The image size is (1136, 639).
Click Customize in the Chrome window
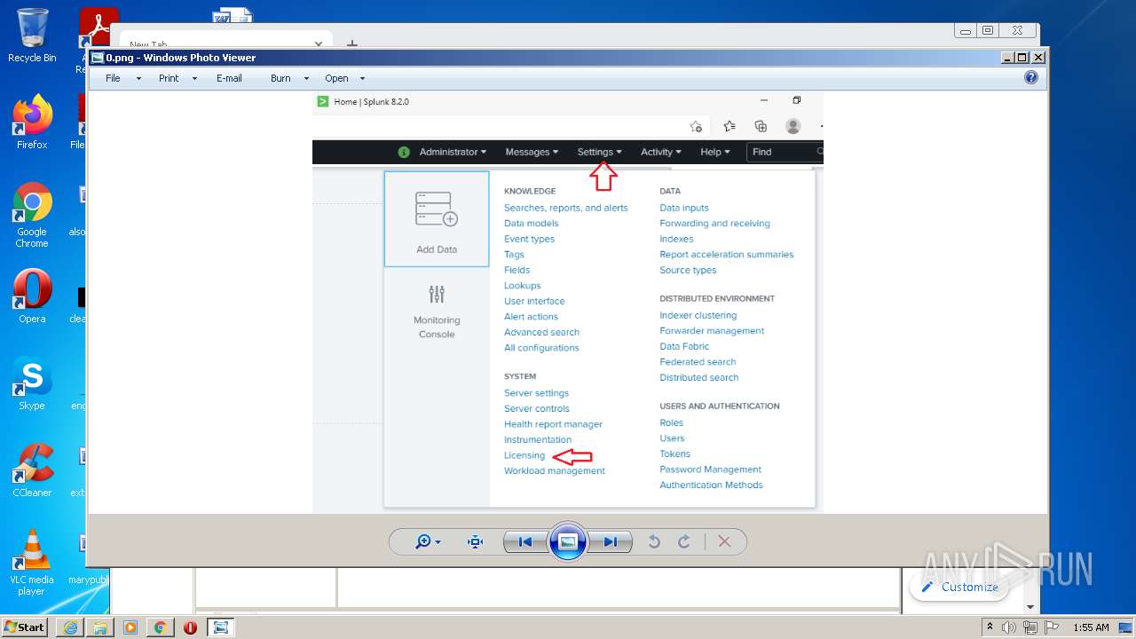pos(959,587)
